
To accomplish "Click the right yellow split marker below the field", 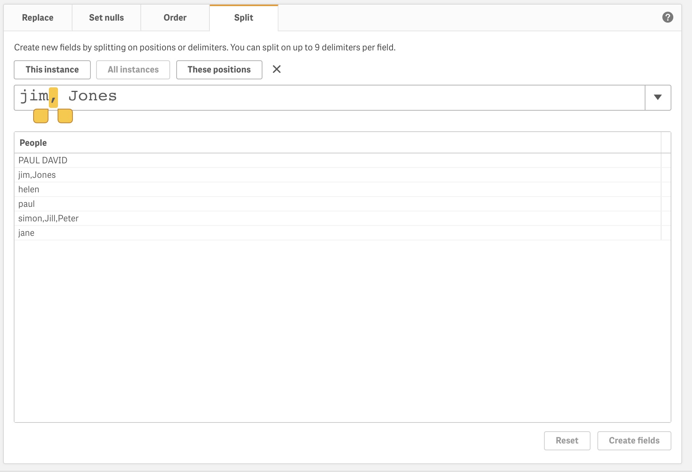I will [65, 116].
